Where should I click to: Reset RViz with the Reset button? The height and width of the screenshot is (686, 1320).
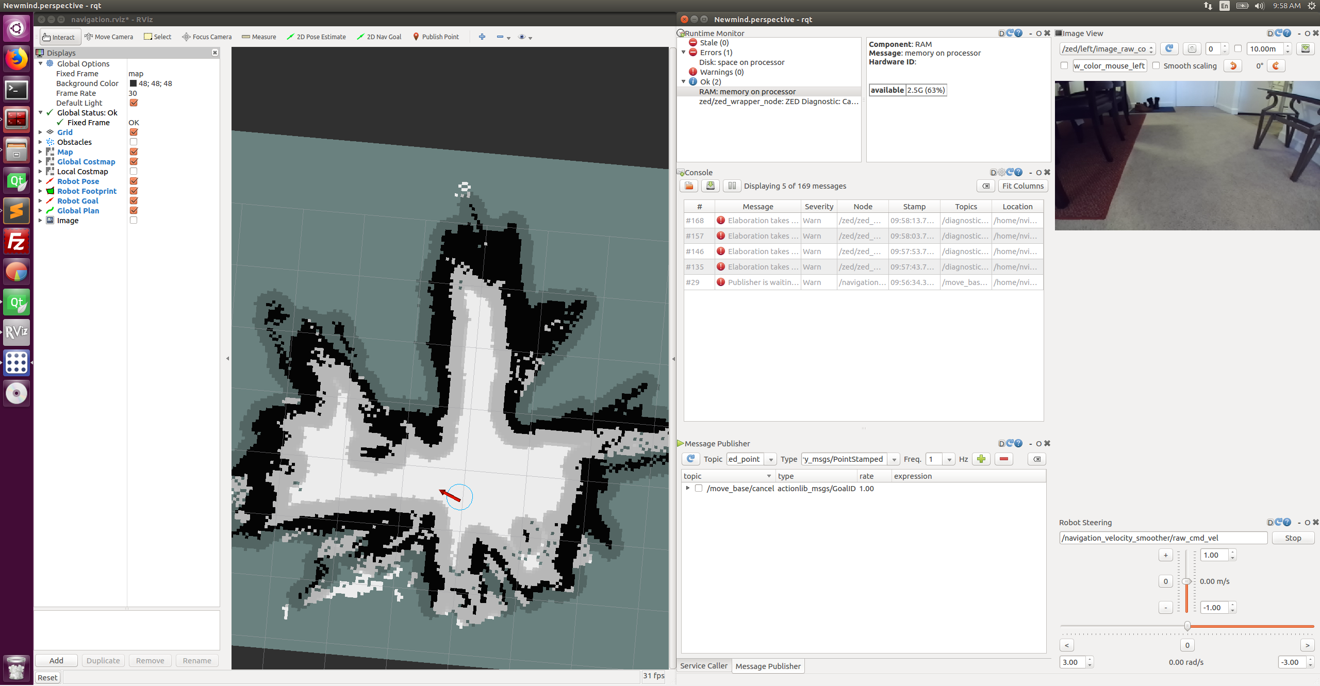[47, 678]
